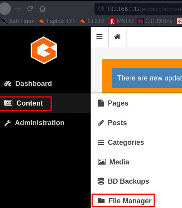This screenshot has height=208, width=182.
Task: Toggle the hamburger sidebar menu icon
Action: tap(99, 37)
